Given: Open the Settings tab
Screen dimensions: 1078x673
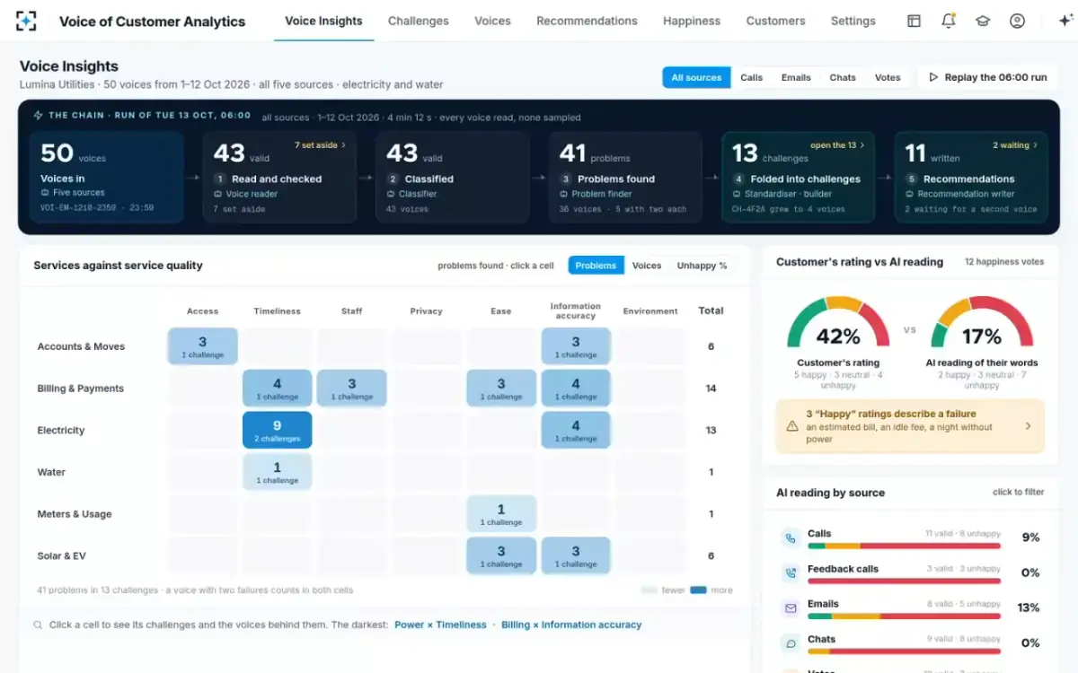Looking at the screenshot, I should point(853,21).
